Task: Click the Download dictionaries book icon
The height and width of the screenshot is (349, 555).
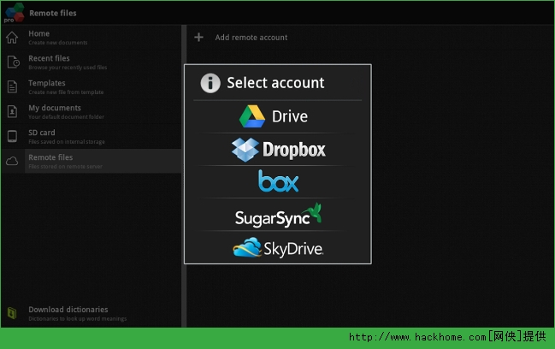Action: pyautogui.click(x=13, y=313)
